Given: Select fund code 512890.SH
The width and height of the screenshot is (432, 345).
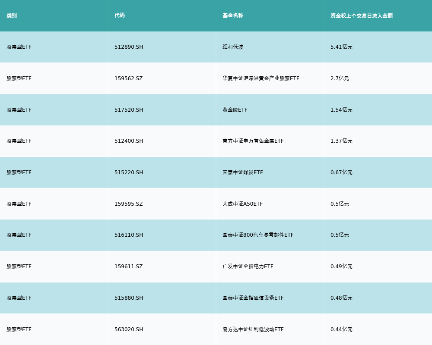Looking at the screenshot, I should point(129,47).
